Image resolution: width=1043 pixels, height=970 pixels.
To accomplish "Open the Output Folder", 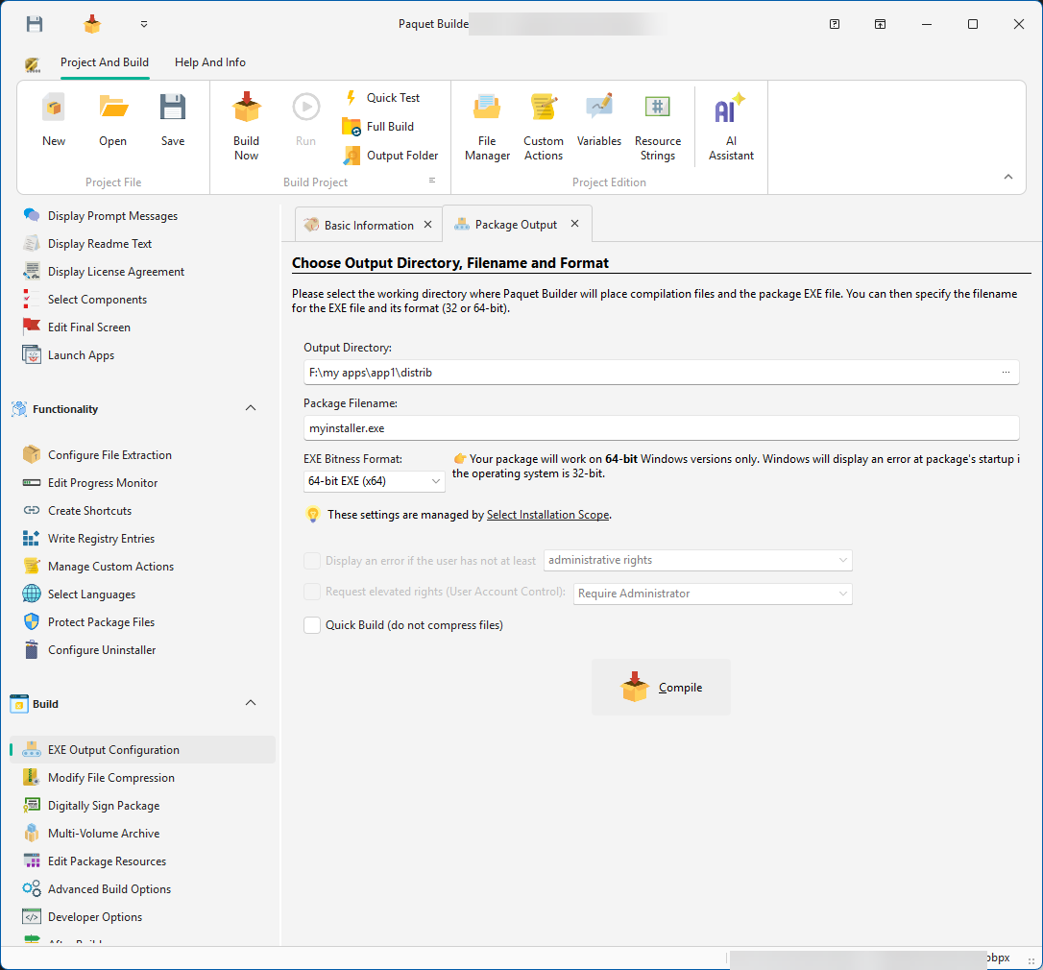I will point(392,155).
